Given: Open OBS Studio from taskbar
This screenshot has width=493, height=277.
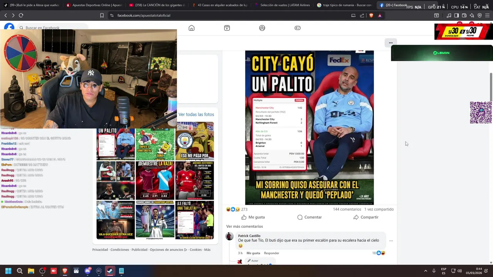Looking at the screenshot, I should point(42,271).
